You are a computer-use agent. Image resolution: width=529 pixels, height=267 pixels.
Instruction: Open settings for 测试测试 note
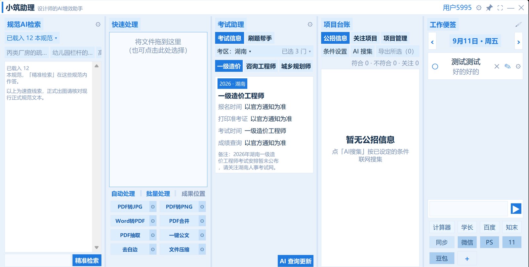pos(518,66)
